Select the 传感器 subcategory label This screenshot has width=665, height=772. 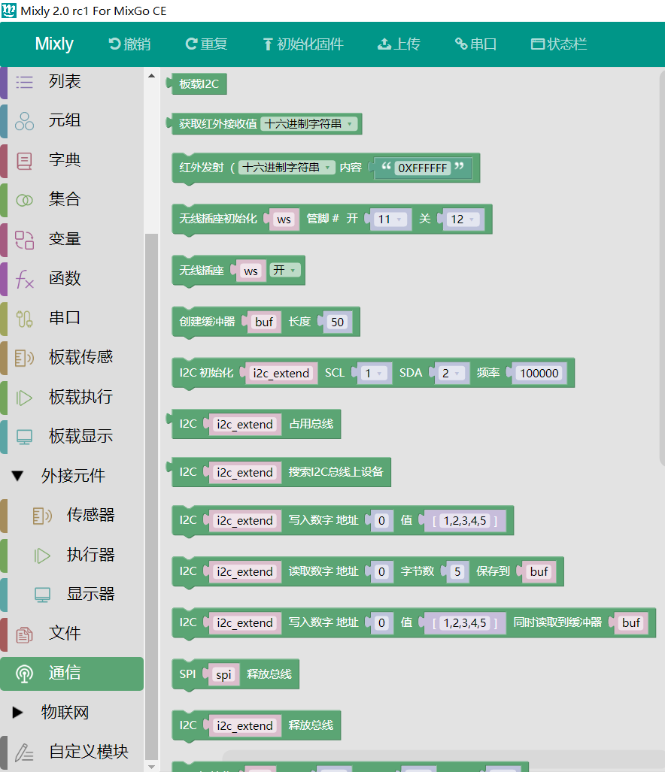point(90,515)
